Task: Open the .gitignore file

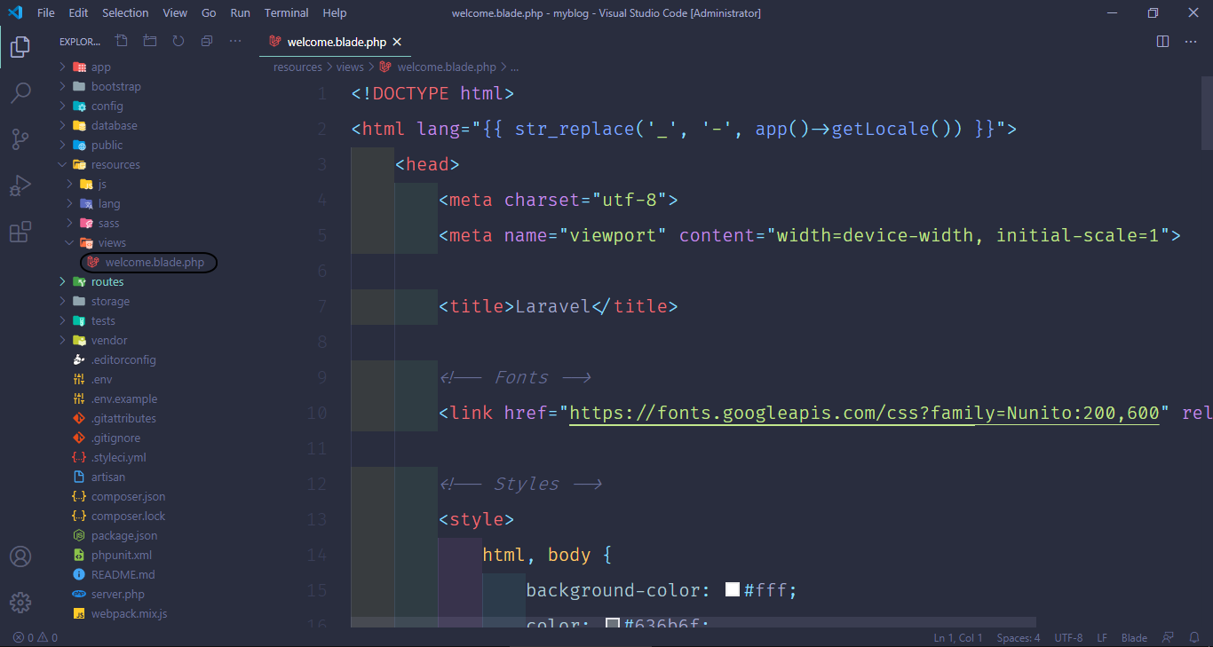Action: [115, 438]
